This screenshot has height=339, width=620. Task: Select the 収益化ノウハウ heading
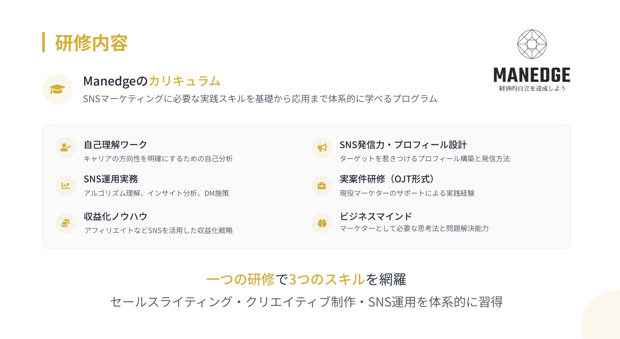[x=115, y=216]
